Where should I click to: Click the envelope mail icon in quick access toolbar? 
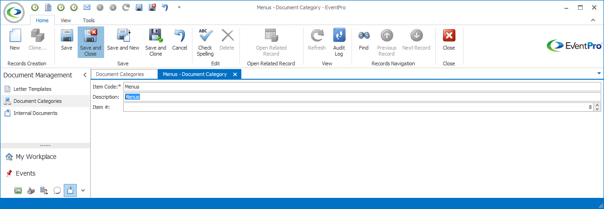[87, 7]
